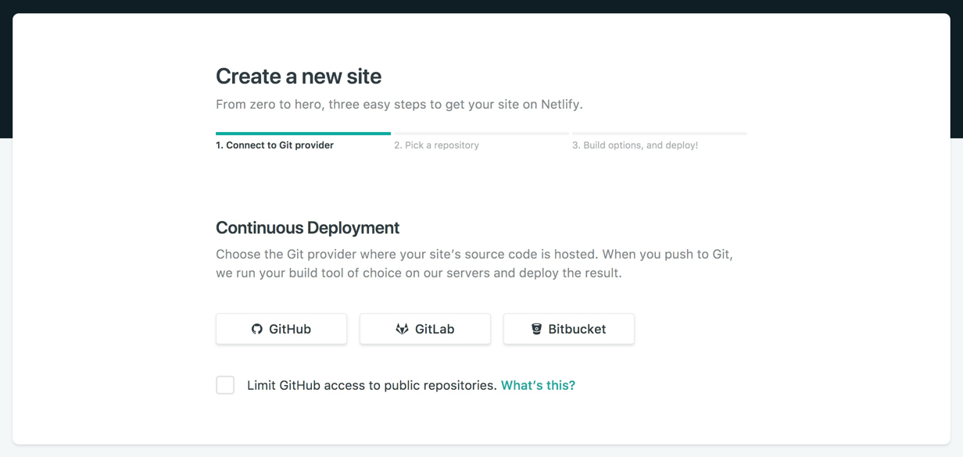The width and height of the screenshot is (963, 457).
Task: Select step 1 Connect to Git provider
Action: point(274,145)
